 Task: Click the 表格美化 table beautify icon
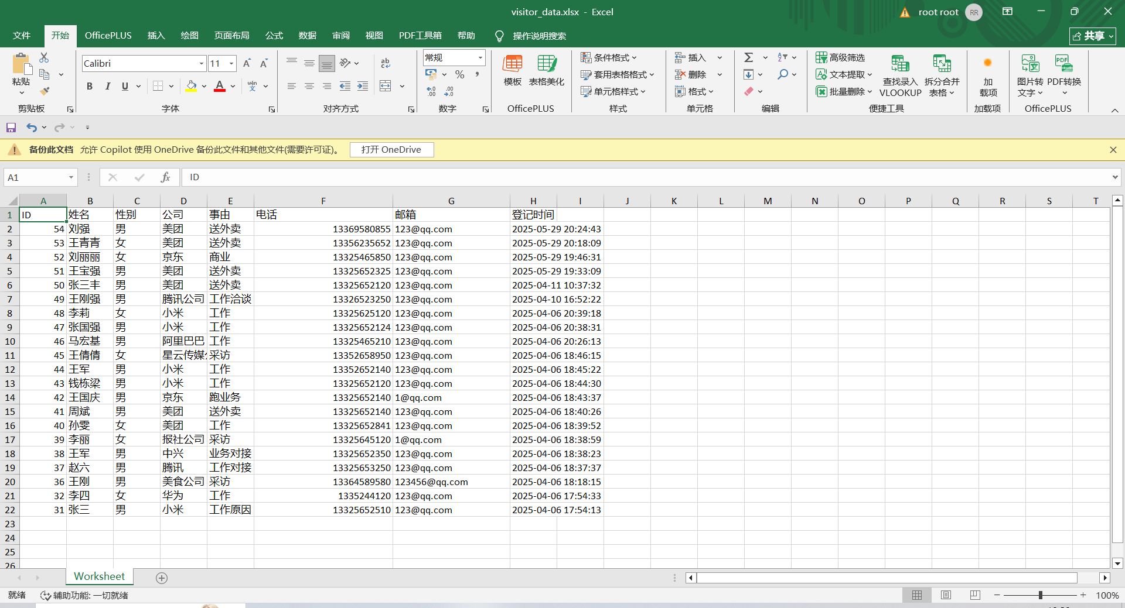pos(547,70)
